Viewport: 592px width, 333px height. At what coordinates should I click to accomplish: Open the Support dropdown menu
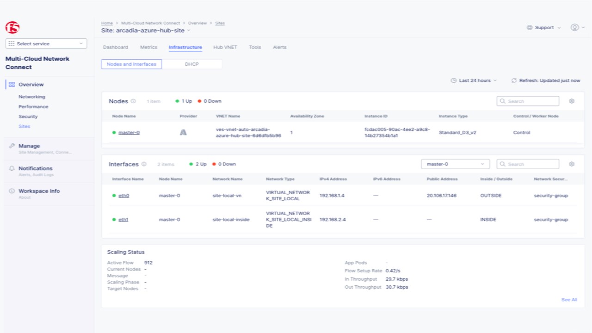pyautogui.click(x=544, y=28)
